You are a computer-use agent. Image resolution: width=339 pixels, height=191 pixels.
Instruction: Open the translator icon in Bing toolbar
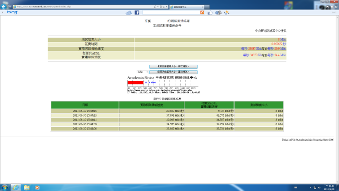coord(218,13)
